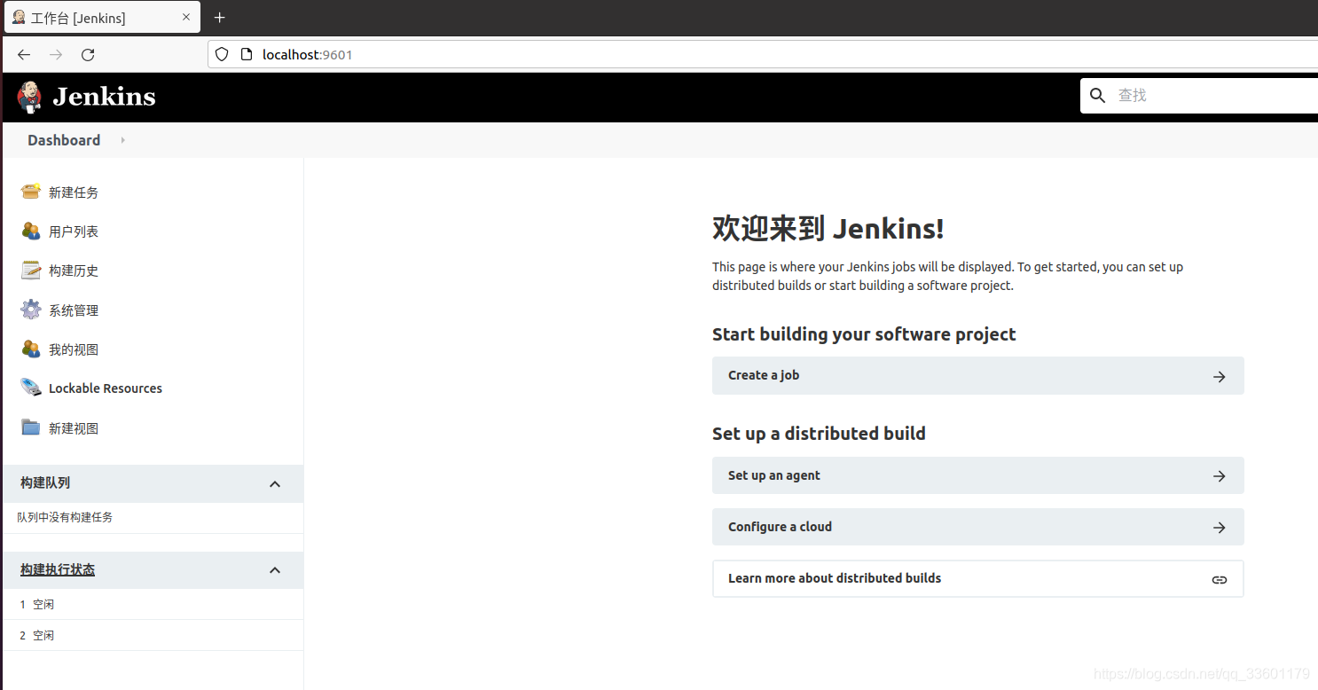
Task: Select executor 1 空闲 row
Action: click(x=153, y=604)
